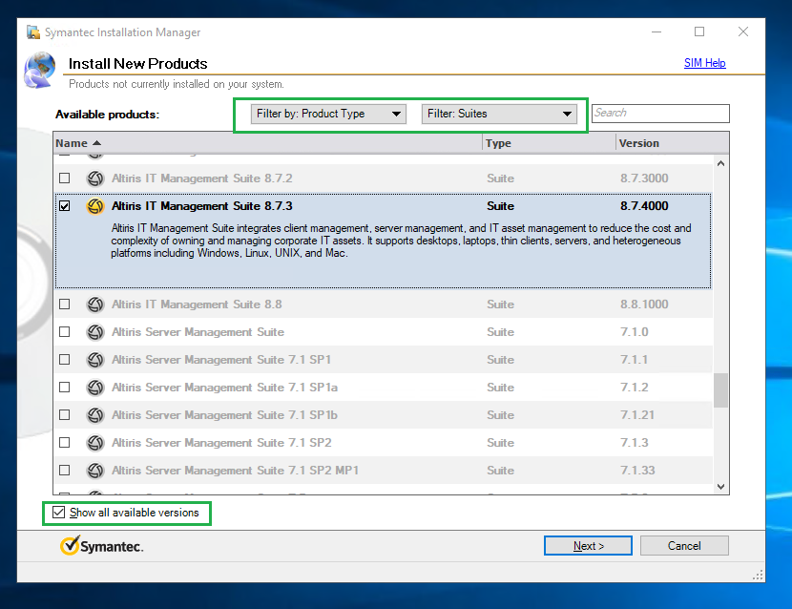Click the Symantec checkmark logo
Screen dimensions: 792x609
[x=70, y=545]
